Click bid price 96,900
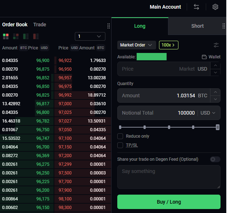The image size is (227, 213). pos(43,61)
